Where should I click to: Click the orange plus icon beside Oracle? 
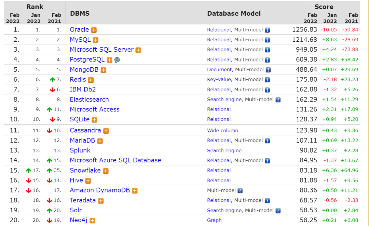point(94,30)
